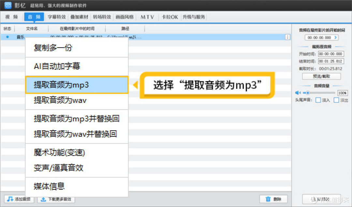Viewport: 352px width, 207px height.
Task: Open 变声/逼真音效 menu entry
Action: [77, 168]
